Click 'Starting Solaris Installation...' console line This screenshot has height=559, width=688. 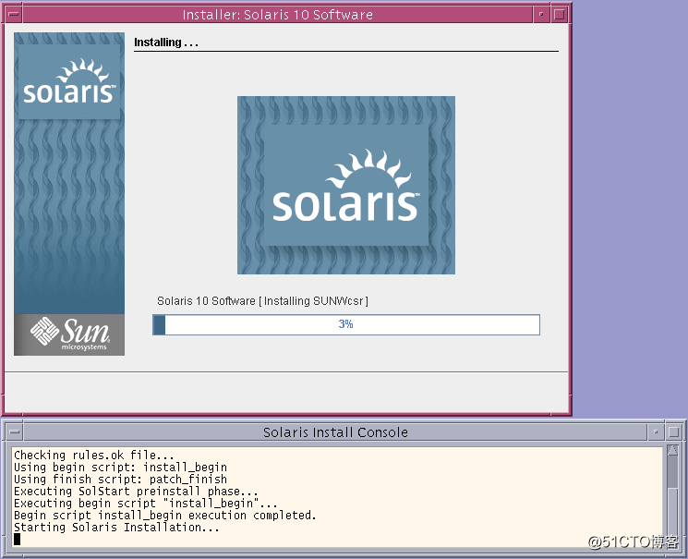[x=116, y=527]
